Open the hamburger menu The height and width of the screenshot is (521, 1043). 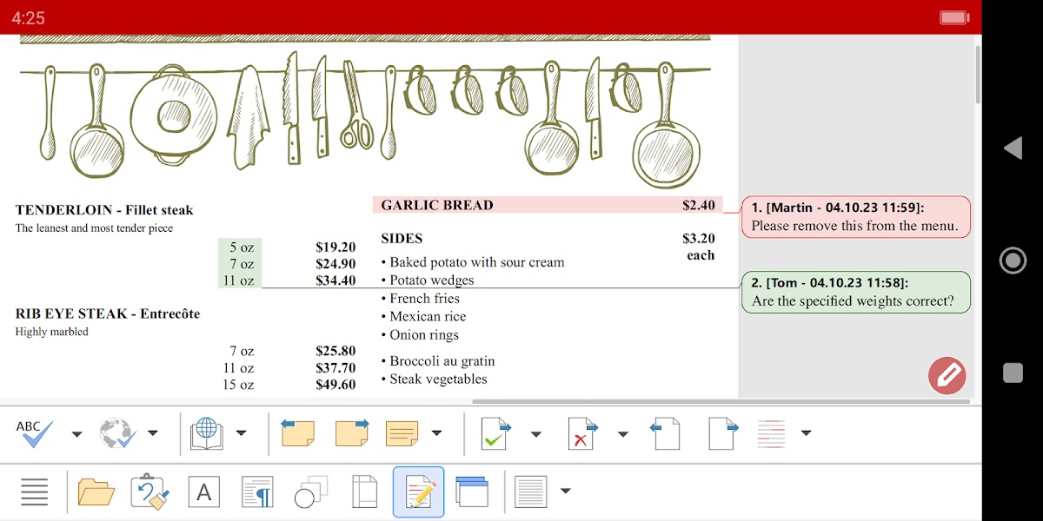[x=34, y=491]
